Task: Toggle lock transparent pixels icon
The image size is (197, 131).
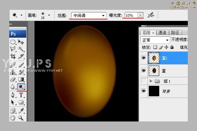Action: (155, 47)
